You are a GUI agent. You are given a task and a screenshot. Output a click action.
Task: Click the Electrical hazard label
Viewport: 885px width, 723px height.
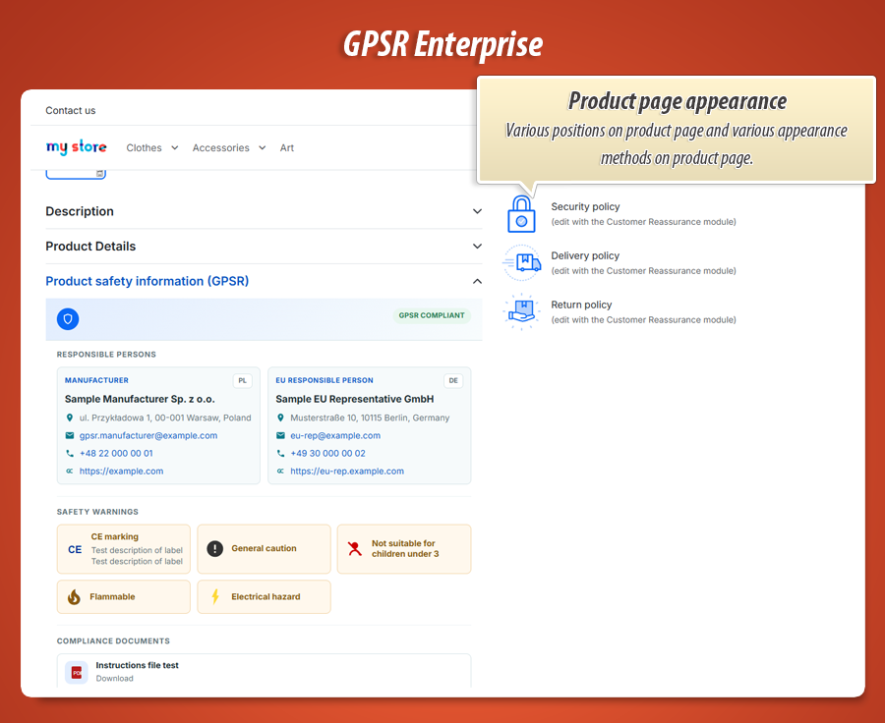tap(265, 596)
